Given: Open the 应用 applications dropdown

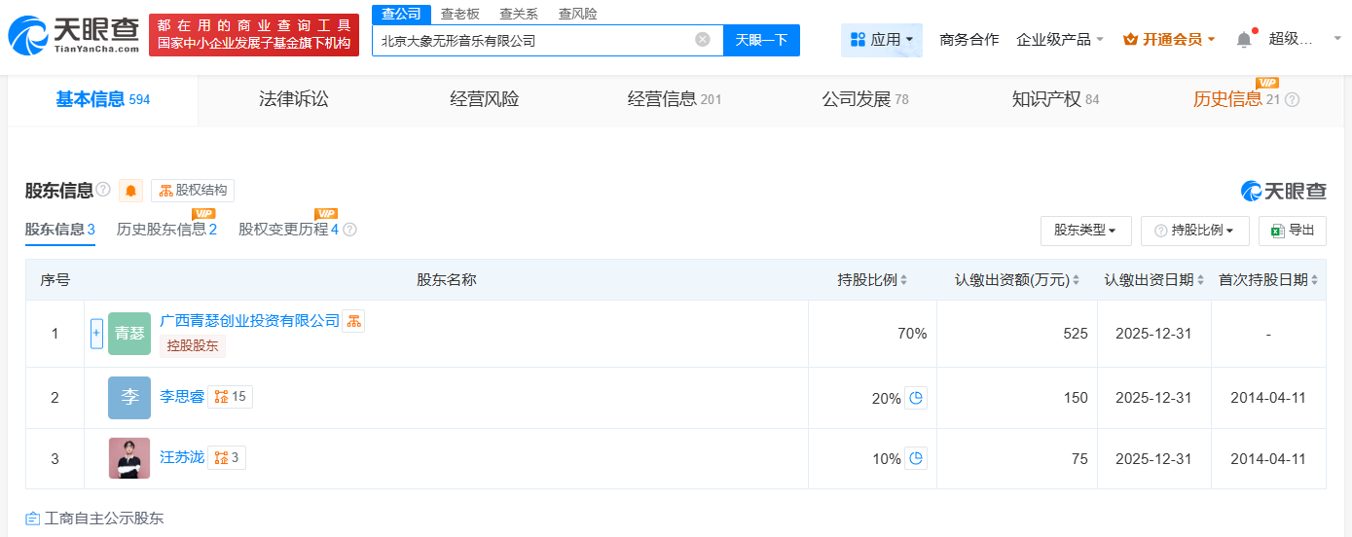Looking at the screenshot, I should [882, 40].
